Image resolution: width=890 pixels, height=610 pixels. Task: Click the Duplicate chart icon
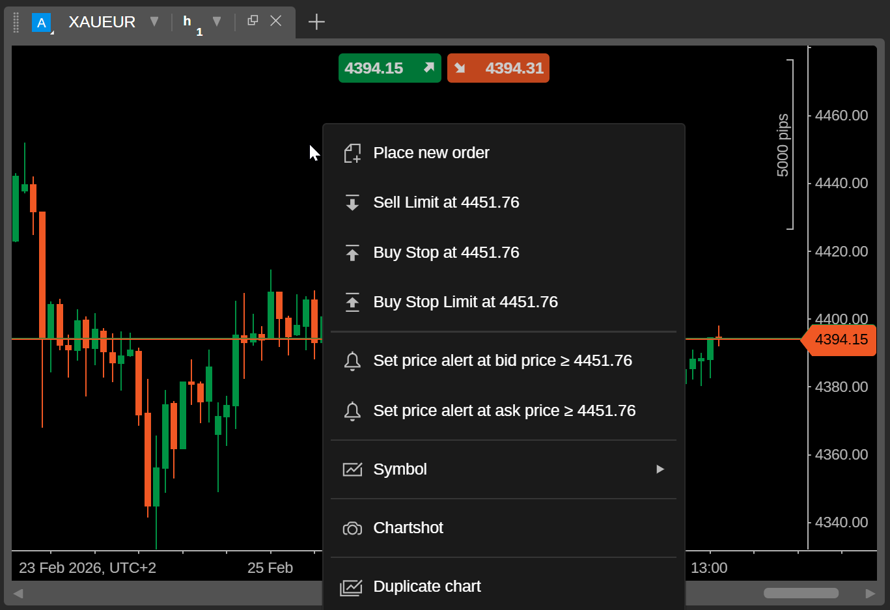pyautogui.click(x=352, y=588)
